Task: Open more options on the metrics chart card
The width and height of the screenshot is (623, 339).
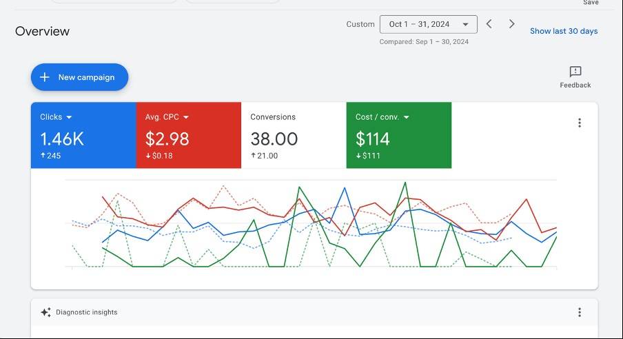Action: pos(579,123)
